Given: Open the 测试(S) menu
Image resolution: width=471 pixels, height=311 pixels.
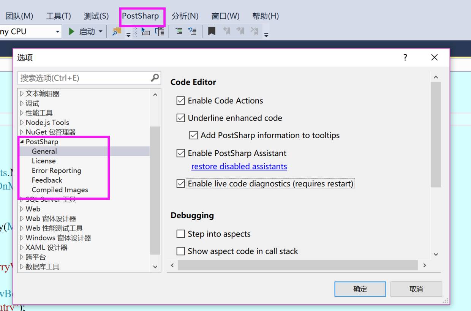Looking at the screenshot, I should 96,16.
